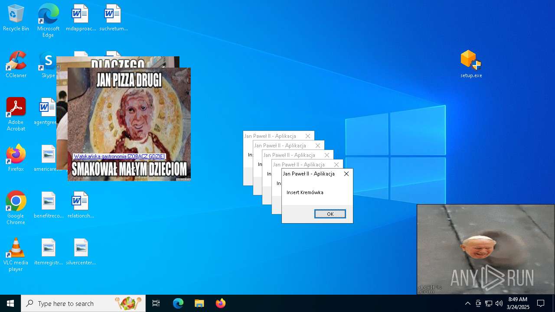This screenshot has width=555, height=312.
Task: Click the Insert Kremówka message text
Action: coord(305,192)
